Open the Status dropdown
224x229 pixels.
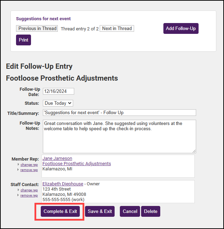pyautogui.click(x=58, y=103)
